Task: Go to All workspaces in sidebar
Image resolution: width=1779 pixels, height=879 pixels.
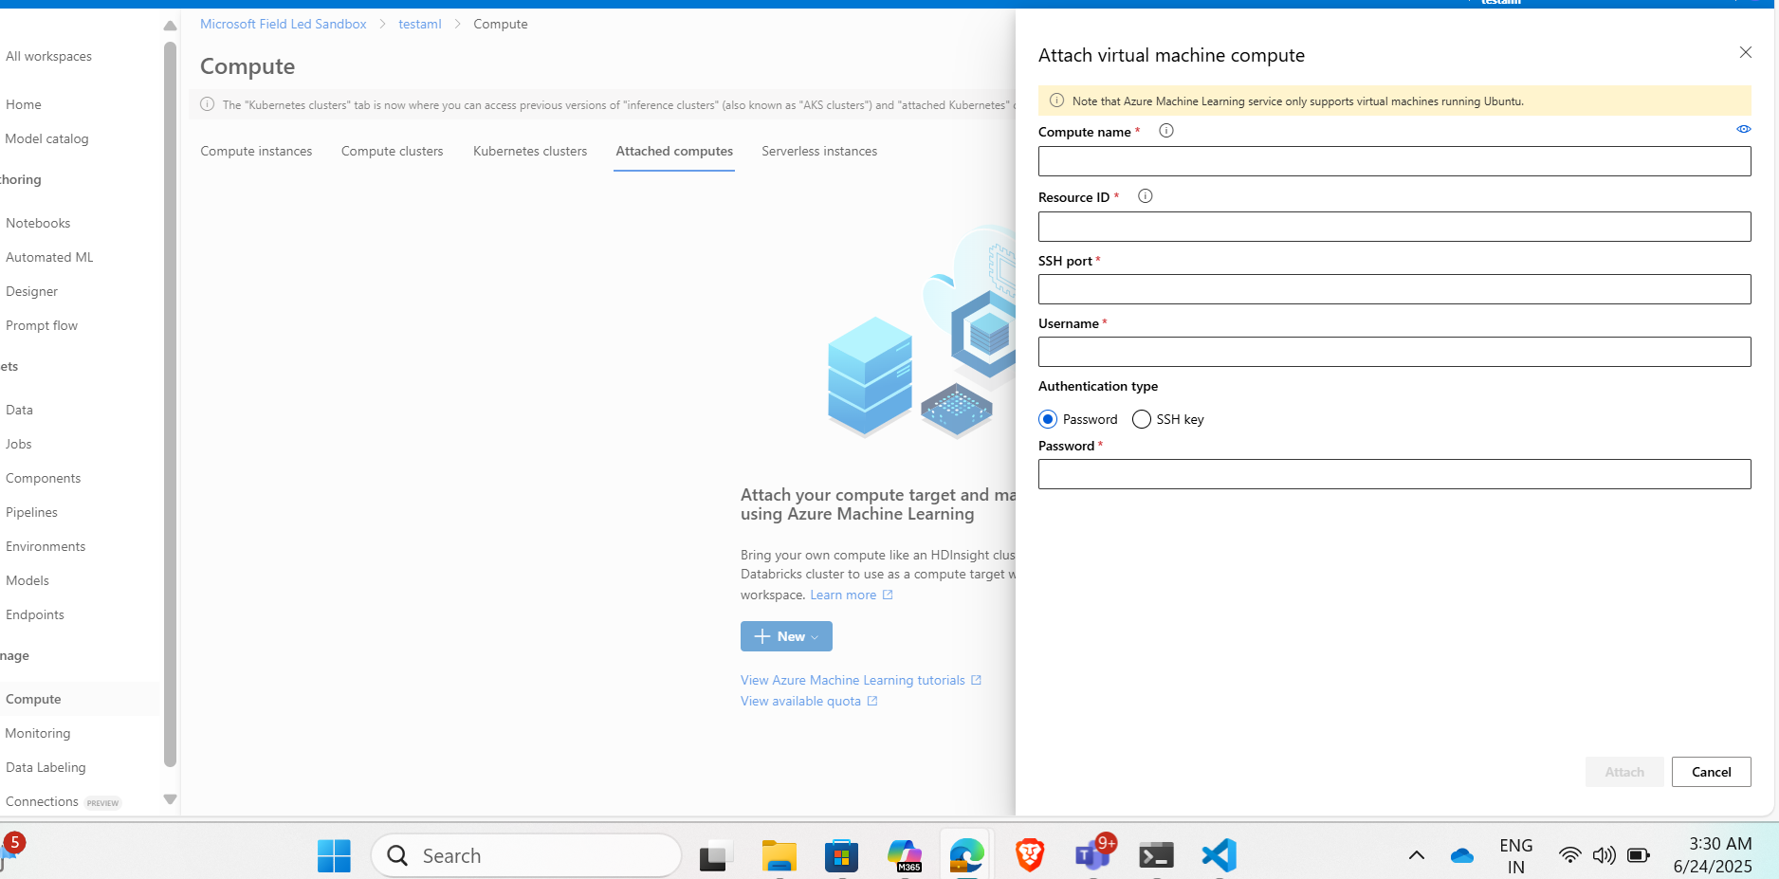Action: point(49,56)
